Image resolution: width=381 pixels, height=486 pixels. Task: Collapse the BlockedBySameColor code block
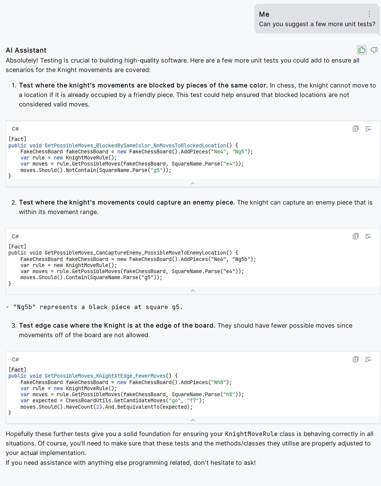point(193,183)
